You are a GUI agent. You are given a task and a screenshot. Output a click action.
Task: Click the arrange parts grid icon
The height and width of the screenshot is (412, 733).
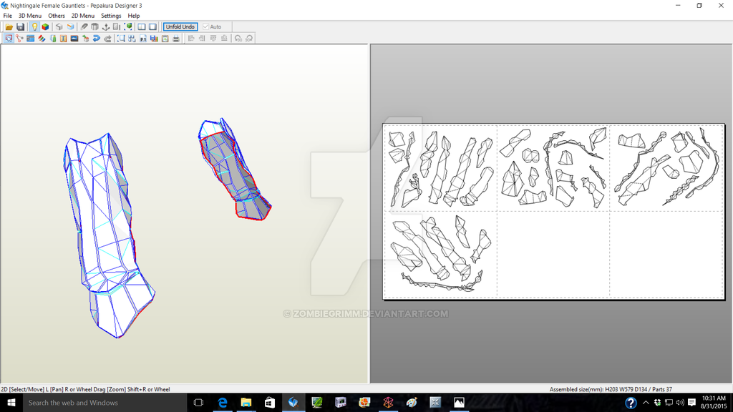pyautogui.click(x=132, y=39)
